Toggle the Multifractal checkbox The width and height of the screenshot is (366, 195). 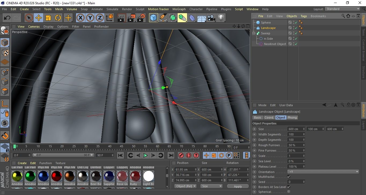[x=289, y=177]
